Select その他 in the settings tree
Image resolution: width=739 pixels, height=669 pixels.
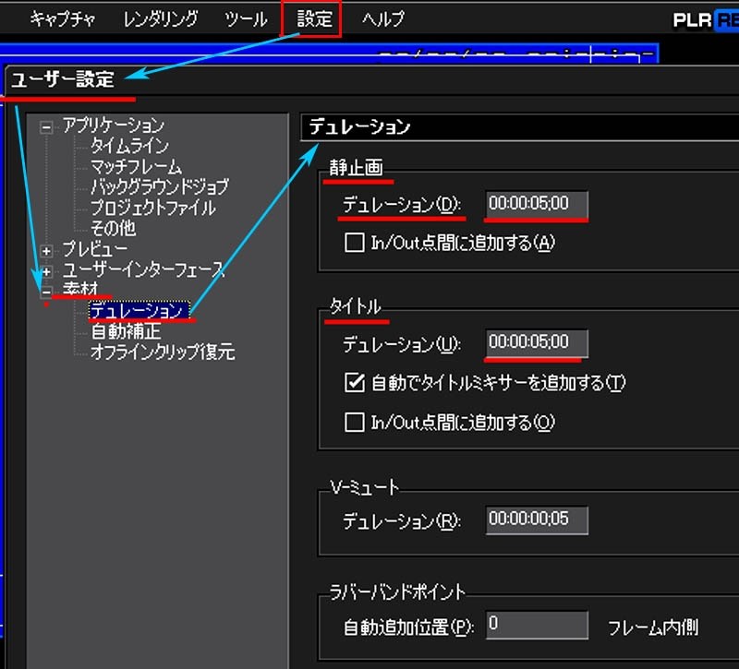(x=113, y=229)
